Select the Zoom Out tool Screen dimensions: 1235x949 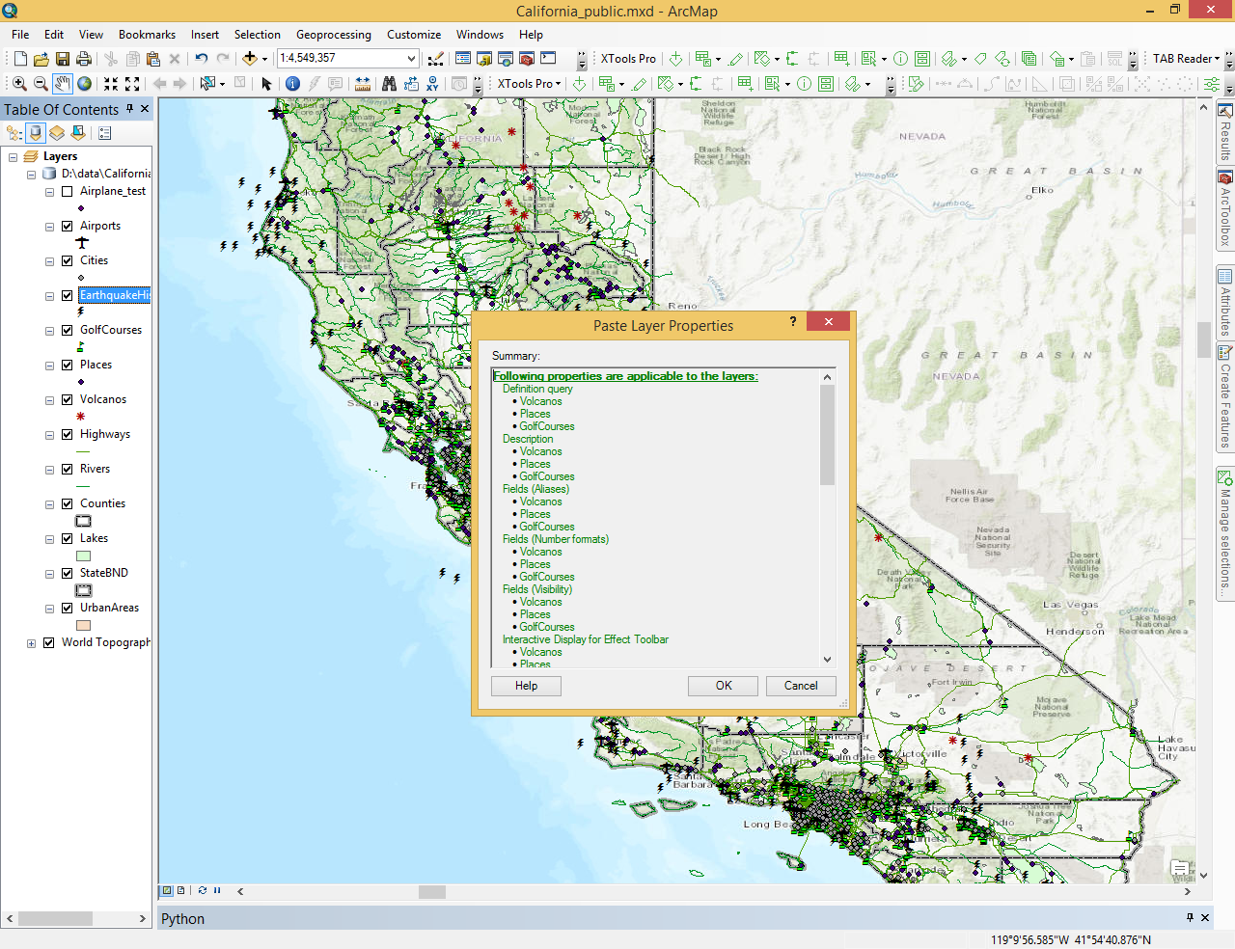click(x=41, y=84)
